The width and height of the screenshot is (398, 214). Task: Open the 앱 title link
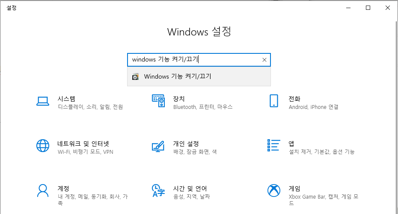pos(291,144)
